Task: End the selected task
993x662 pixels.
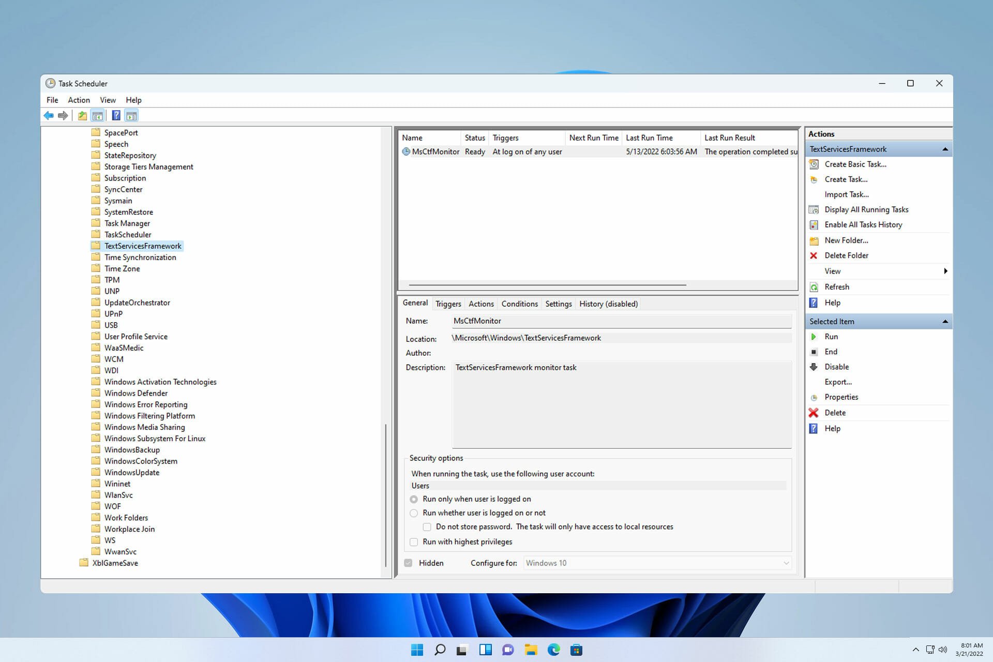Action: point(831,352)
